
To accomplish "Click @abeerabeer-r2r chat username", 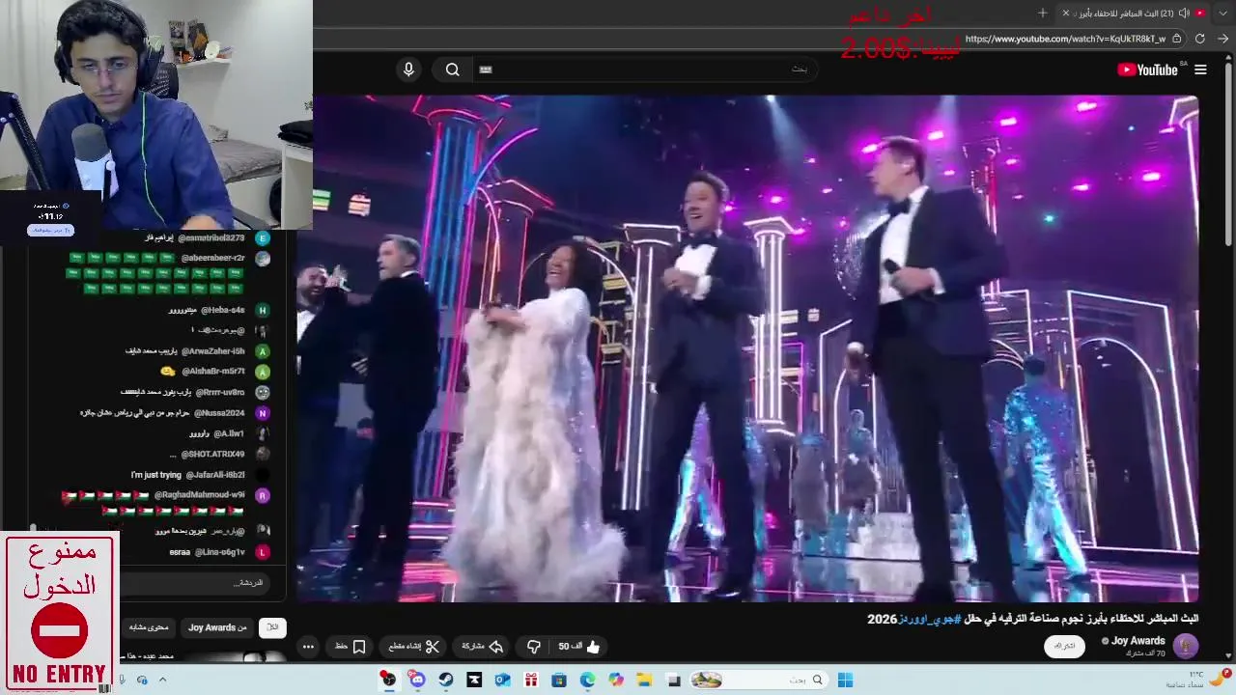I will click(212, 258).
